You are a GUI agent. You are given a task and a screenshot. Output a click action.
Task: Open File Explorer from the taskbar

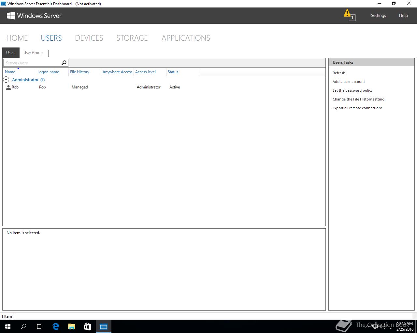71,326
